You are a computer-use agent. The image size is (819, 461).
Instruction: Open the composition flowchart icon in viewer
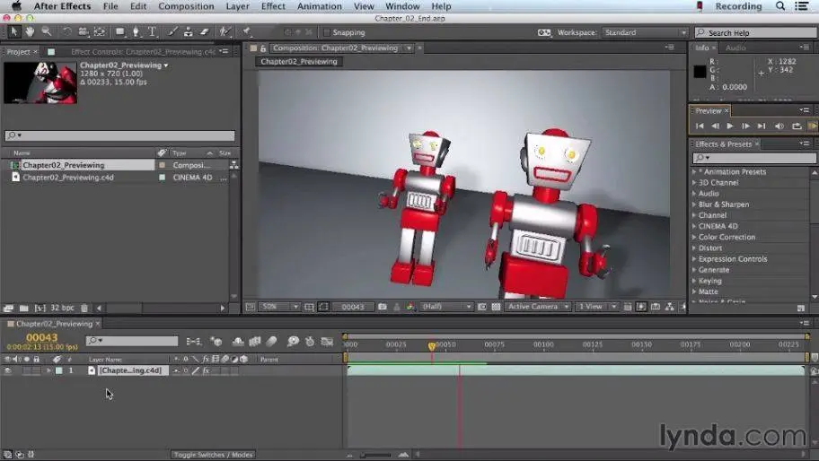pyautogui.click(x=670, y=307)
